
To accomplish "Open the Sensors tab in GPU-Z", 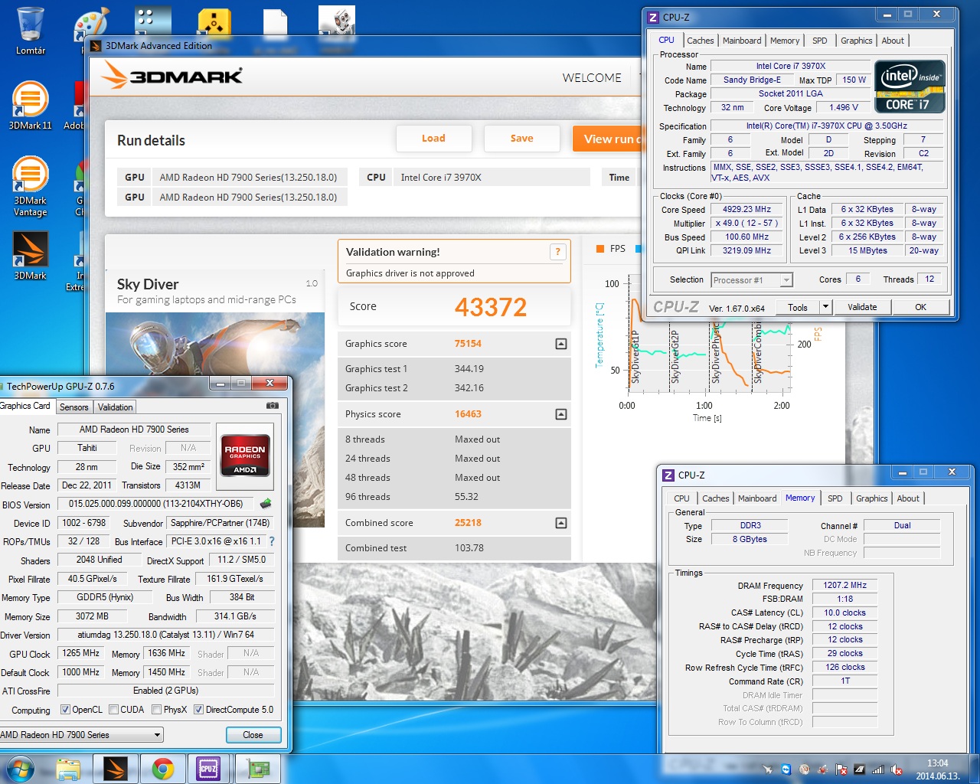I will 74,407.
